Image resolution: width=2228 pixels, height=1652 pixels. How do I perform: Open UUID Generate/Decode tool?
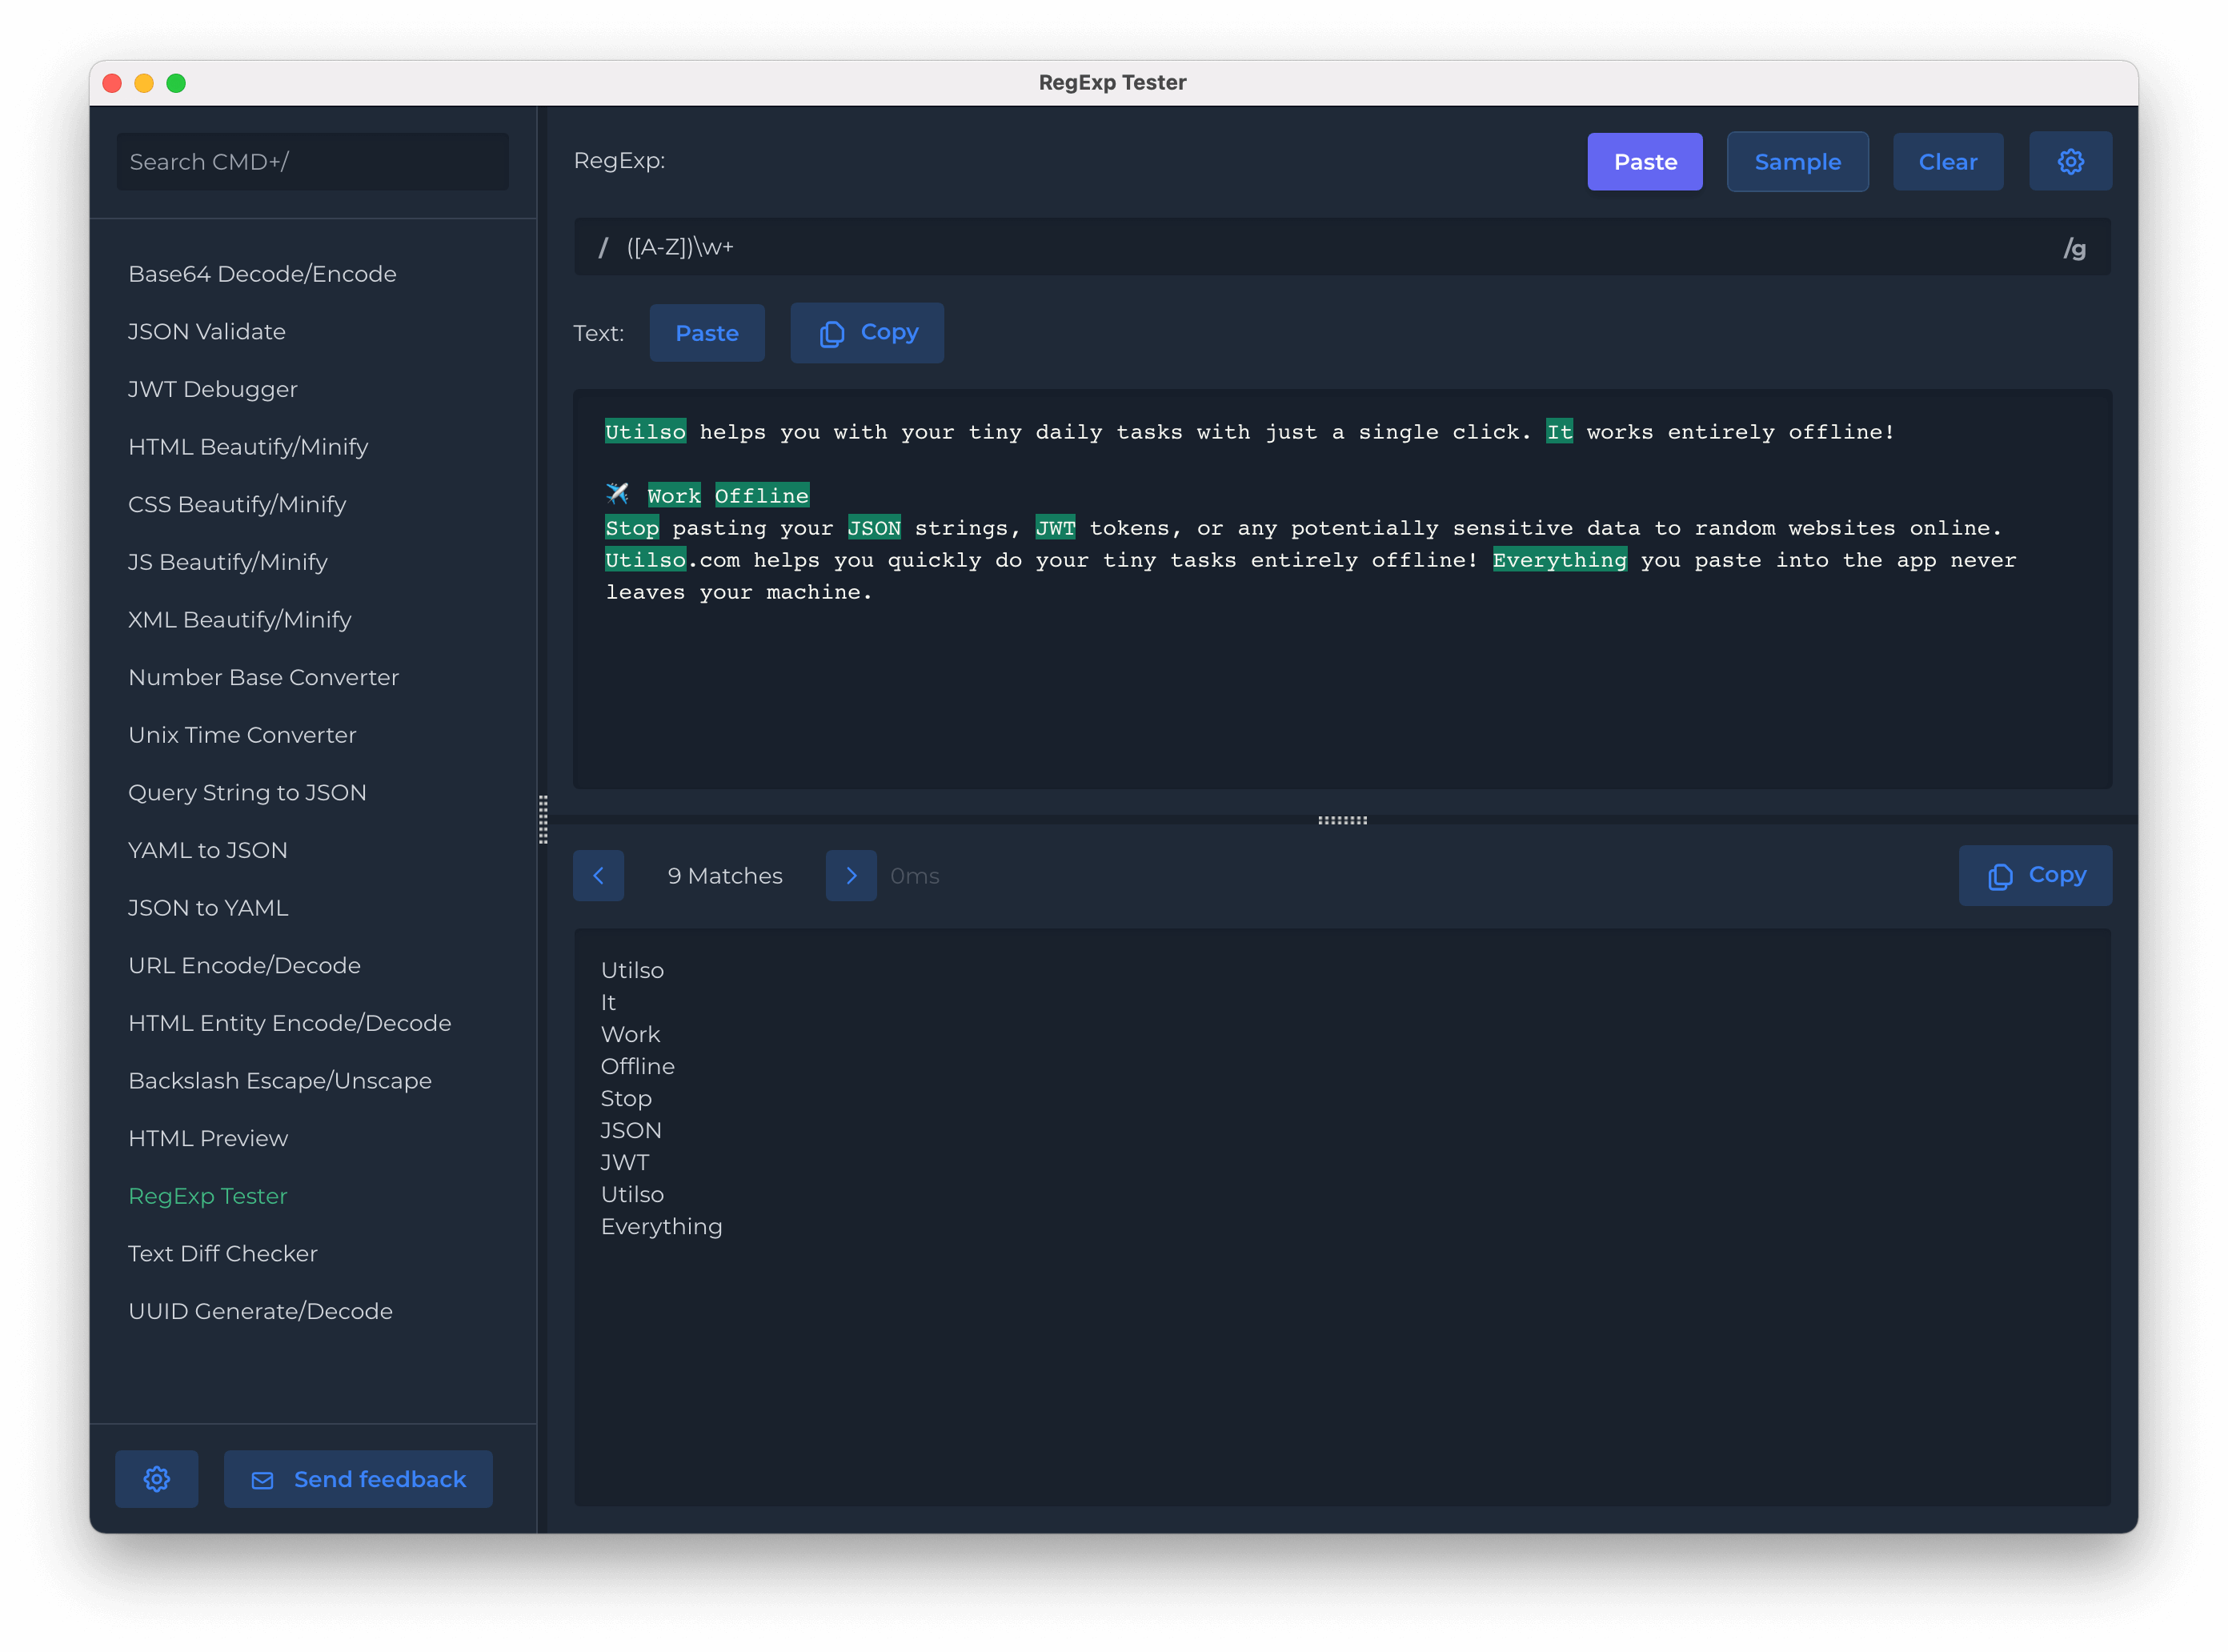pos(260,1311)
